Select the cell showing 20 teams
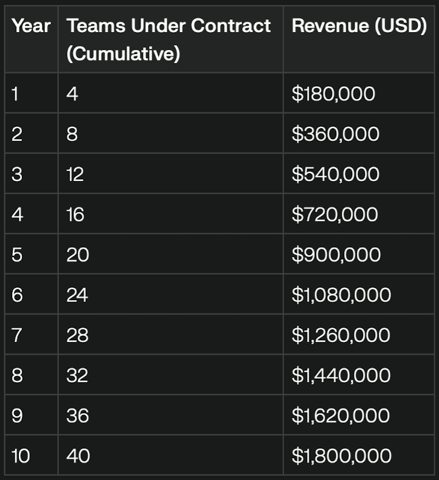The height and width of the screenshot is (480, 439). (x=77, y=255)
